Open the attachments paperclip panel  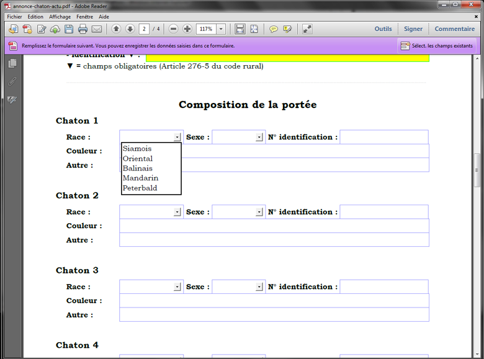click(x=12, y=81)
